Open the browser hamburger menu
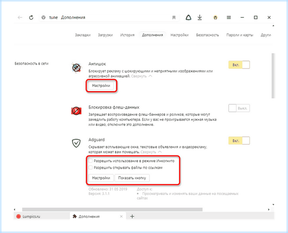Image resolution: width=288 pixels, height=233 pixels. coord(228,17)
